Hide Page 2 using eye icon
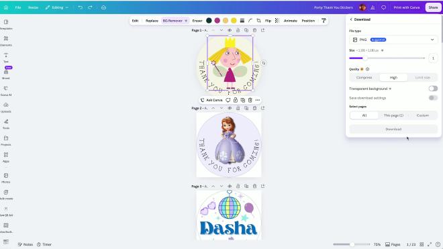 pyautogui.click(x=230, y=108)
